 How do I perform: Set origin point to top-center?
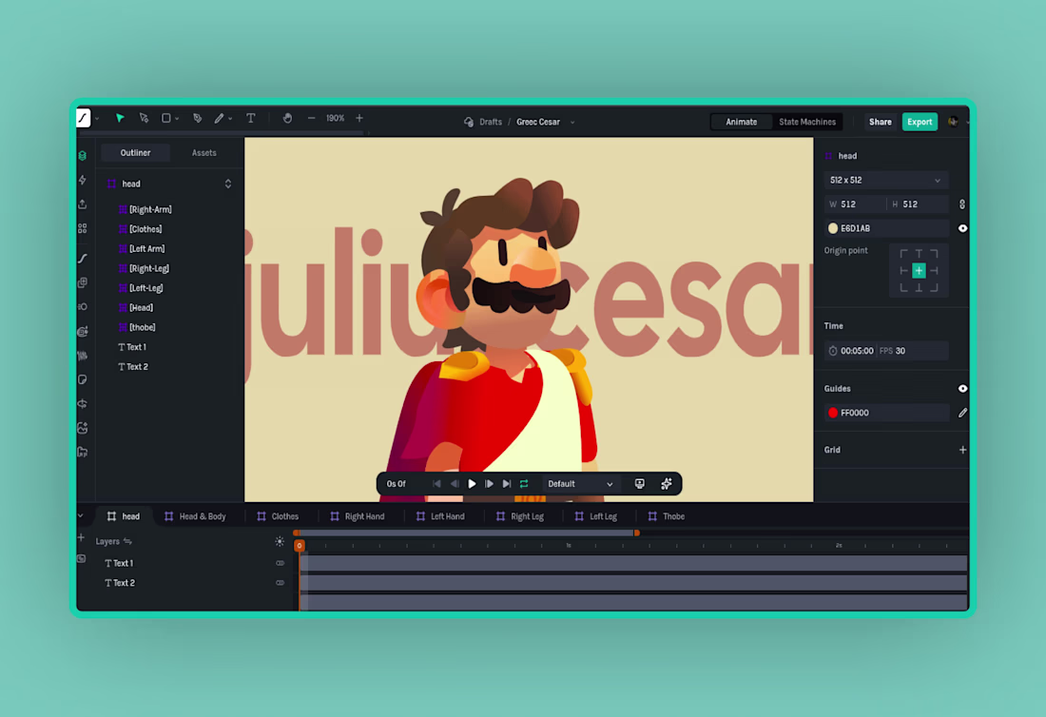pos(919,254)
